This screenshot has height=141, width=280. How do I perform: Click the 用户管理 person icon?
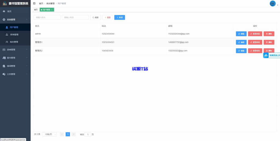7,27
